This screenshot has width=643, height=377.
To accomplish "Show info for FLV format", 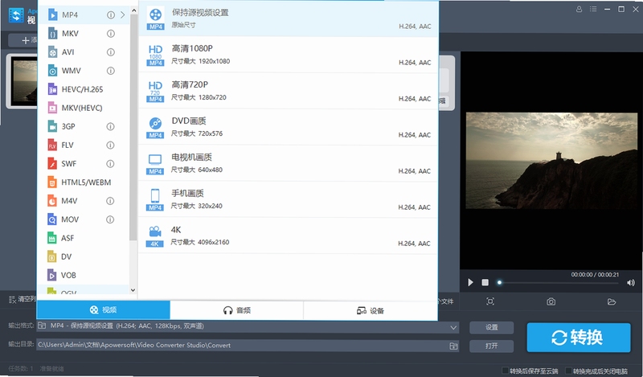I will tap(110, 145).
